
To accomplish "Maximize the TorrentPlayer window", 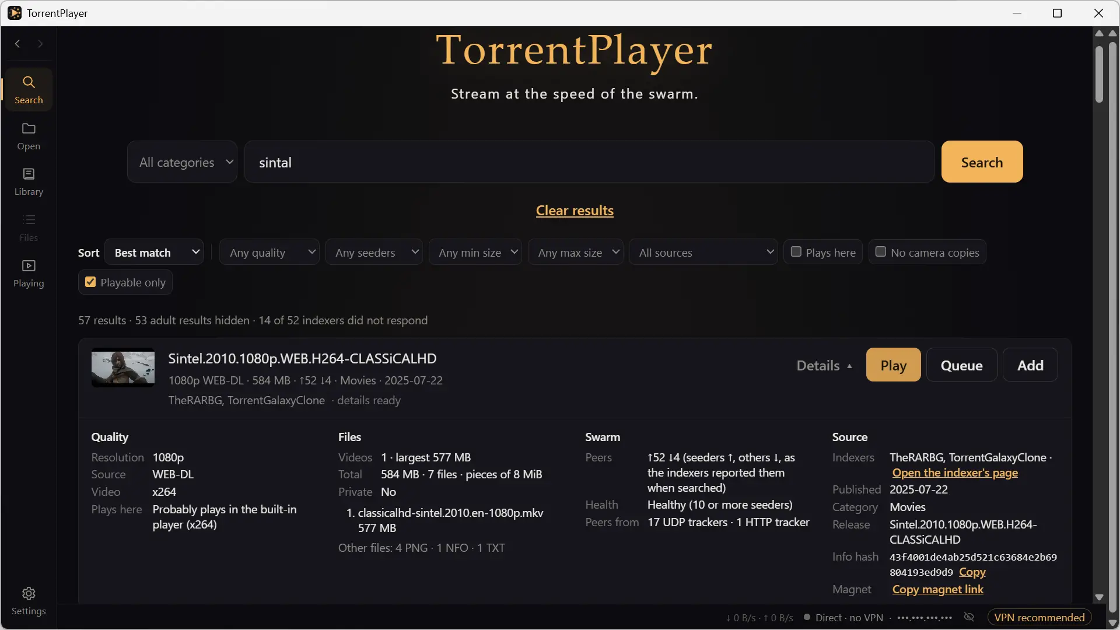I will [x=1057, y=13].
